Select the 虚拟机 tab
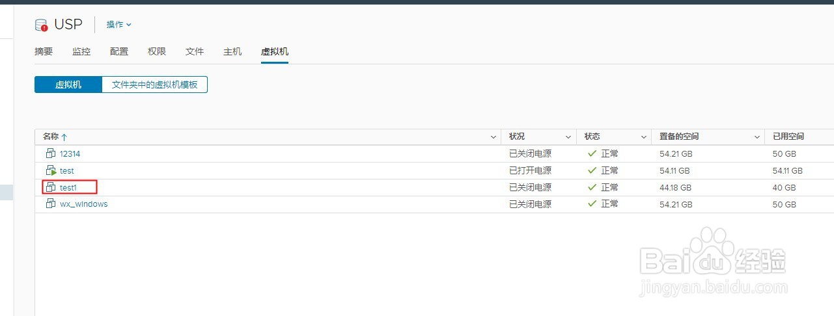The width and height of the screenshot is (834, 316). [x=275, y=51]
